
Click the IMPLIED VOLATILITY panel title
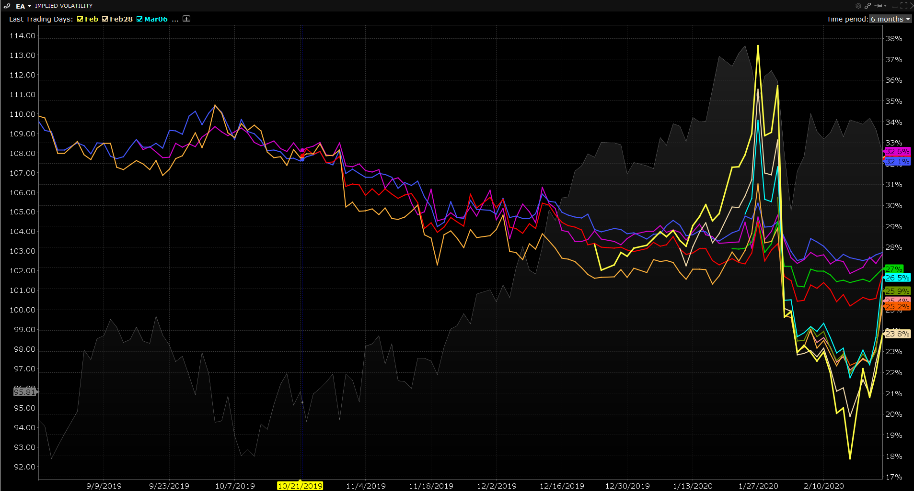(x=64, y=6)
